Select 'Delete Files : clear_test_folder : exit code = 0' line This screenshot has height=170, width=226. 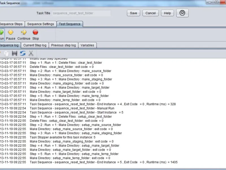coord(62,67)
